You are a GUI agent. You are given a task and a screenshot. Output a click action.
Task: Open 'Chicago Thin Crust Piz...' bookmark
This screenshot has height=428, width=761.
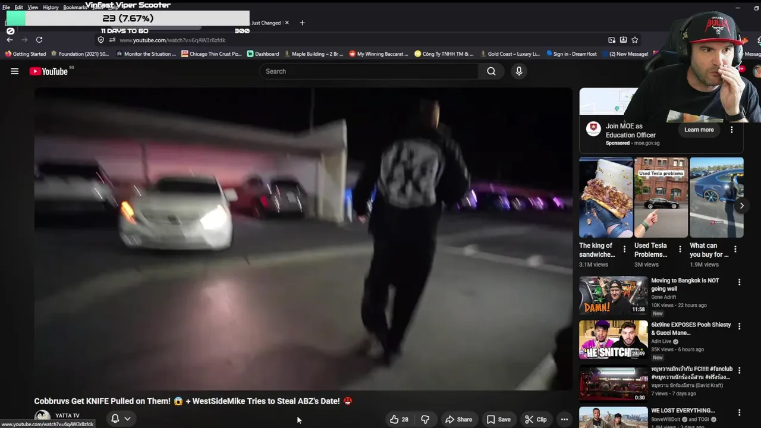(212, 53)
